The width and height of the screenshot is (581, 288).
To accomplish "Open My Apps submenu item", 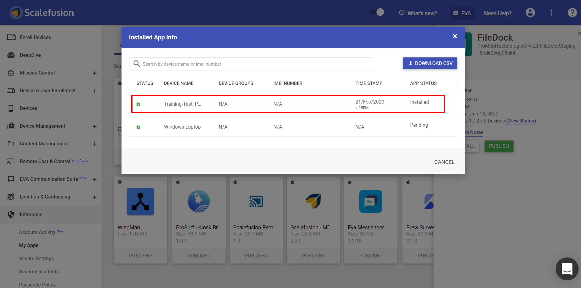I will pos(29,245).
